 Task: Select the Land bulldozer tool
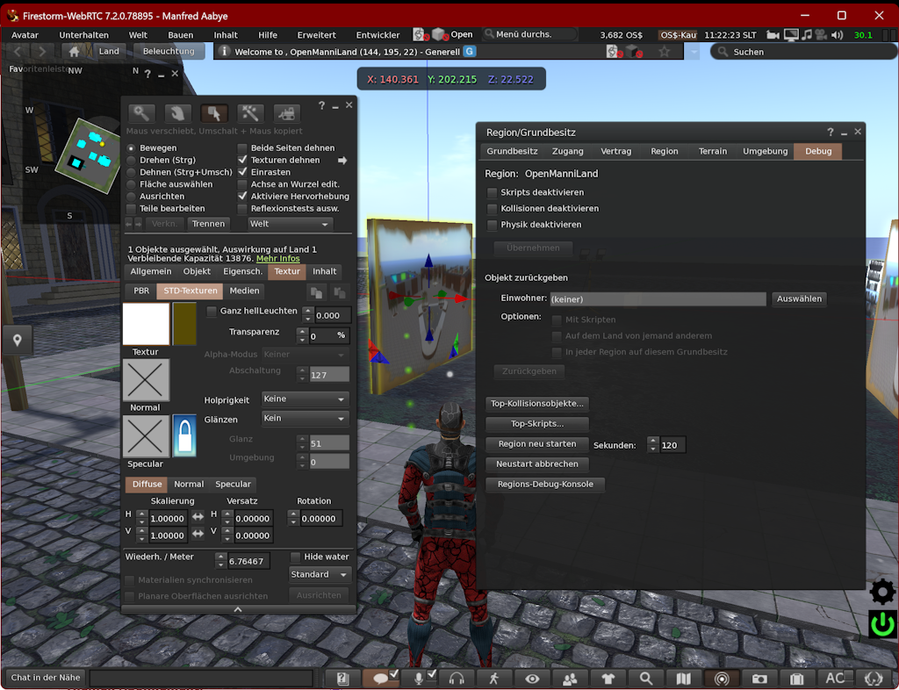click(284, 113)
